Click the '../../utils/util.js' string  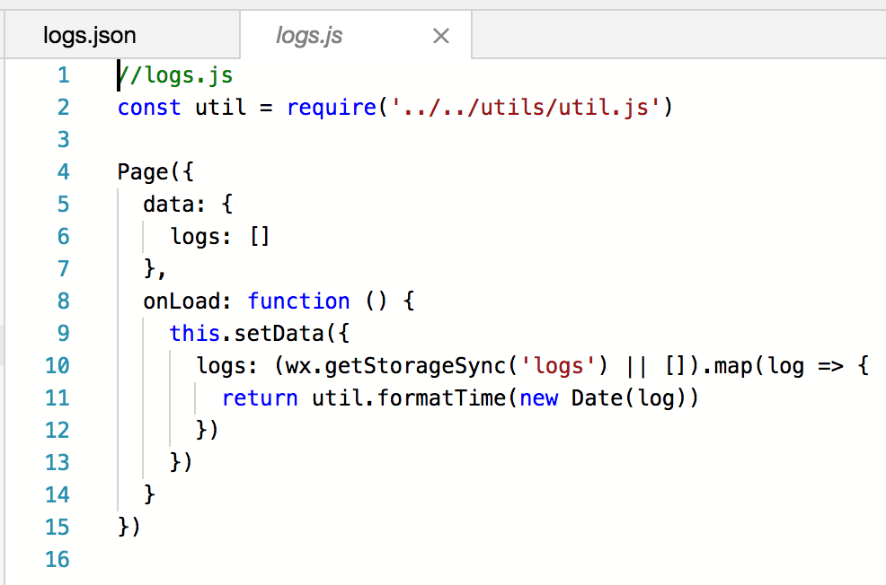526,107
